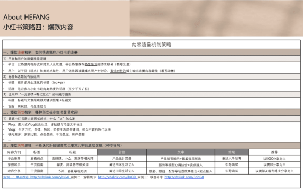Click the subtitle '小红书策略四：爆款内容'
The width and height of the screenshot is (303, 191).
click(38, 27)
